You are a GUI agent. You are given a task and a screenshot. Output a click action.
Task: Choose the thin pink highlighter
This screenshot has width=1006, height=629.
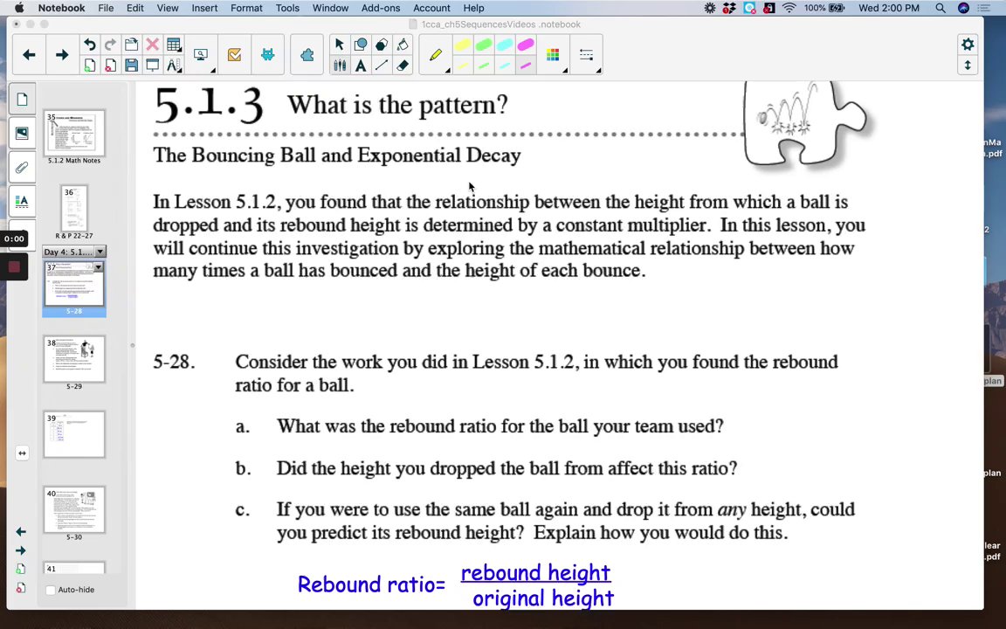point(526,66)
